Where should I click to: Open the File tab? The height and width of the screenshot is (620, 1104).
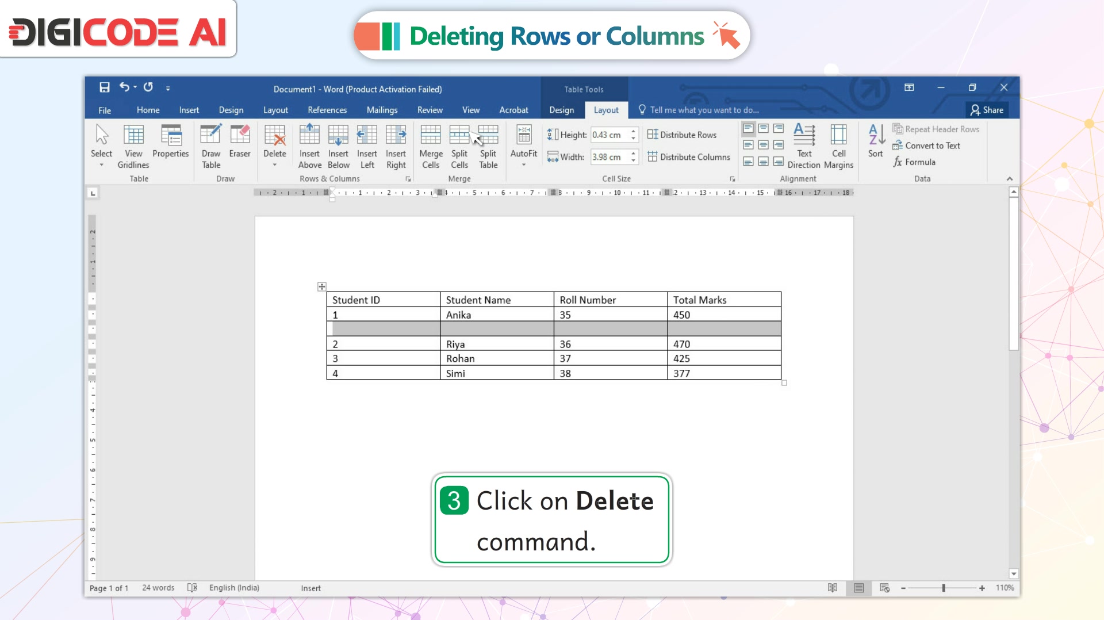[x=105, y=110]
